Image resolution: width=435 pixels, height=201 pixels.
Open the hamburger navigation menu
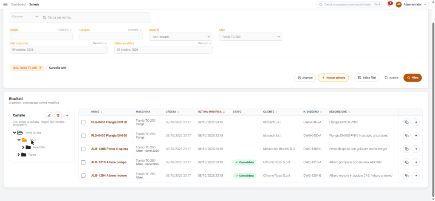[5, 4]
